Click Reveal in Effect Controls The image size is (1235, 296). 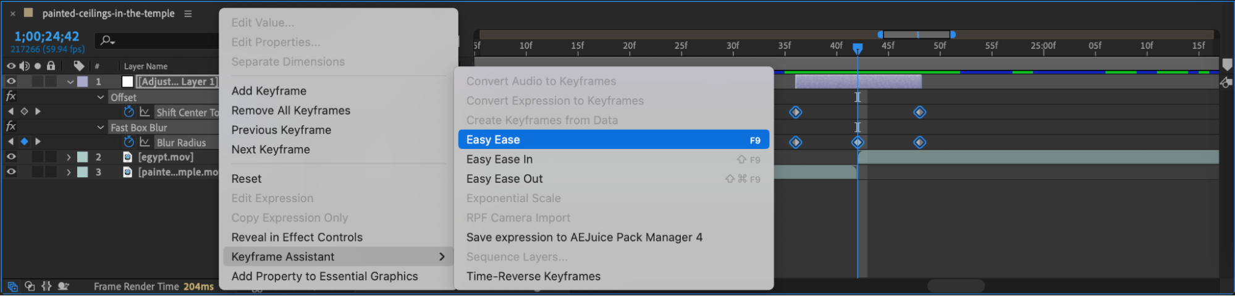click(297, 237)
